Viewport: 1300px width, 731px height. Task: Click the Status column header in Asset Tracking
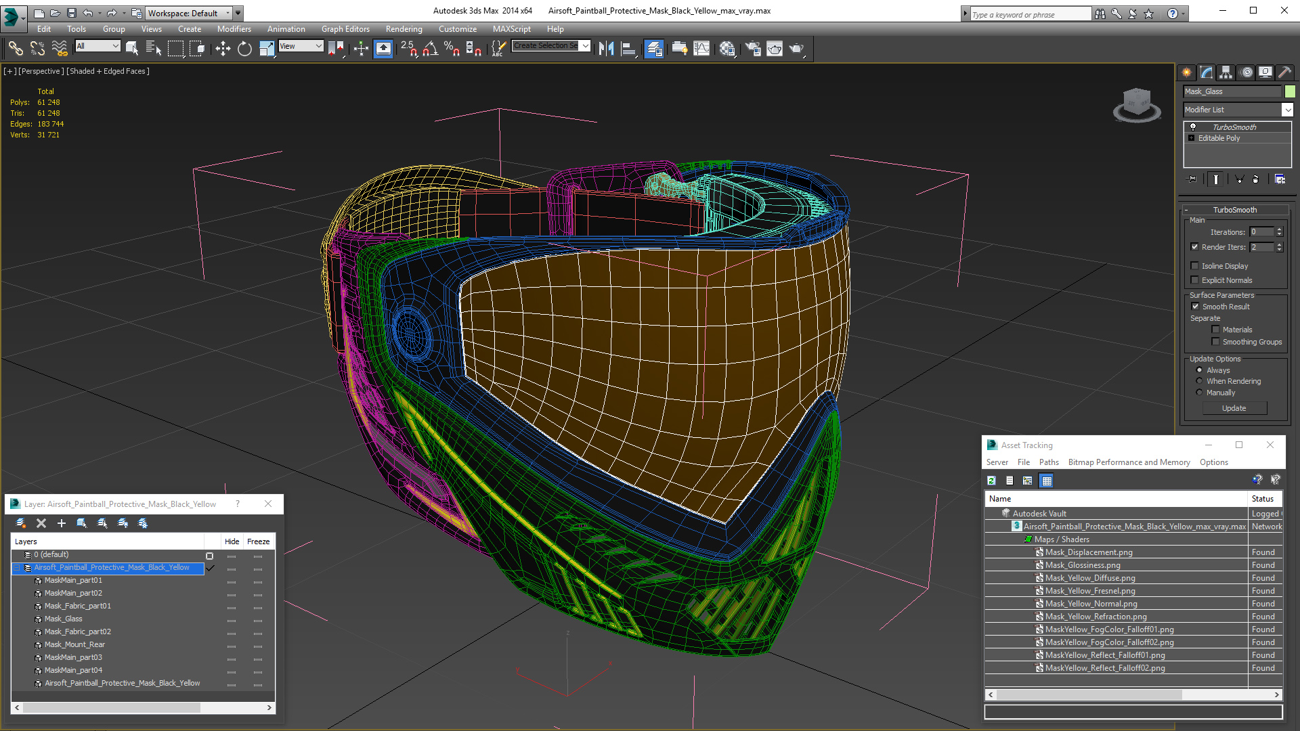(x=1264, y=499)
